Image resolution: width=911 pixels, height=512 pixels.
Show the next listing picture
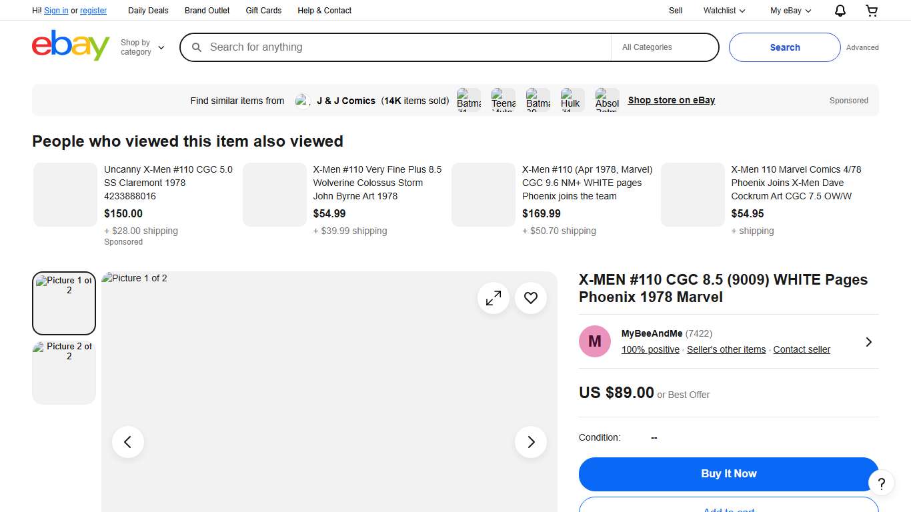point(531,442)
